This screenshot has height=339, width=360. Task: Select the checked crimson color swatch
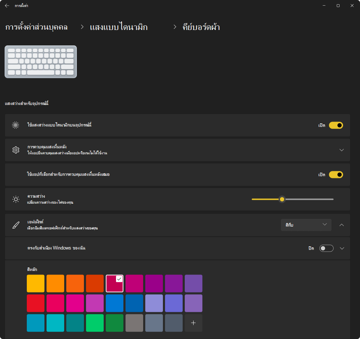point(115,283)
